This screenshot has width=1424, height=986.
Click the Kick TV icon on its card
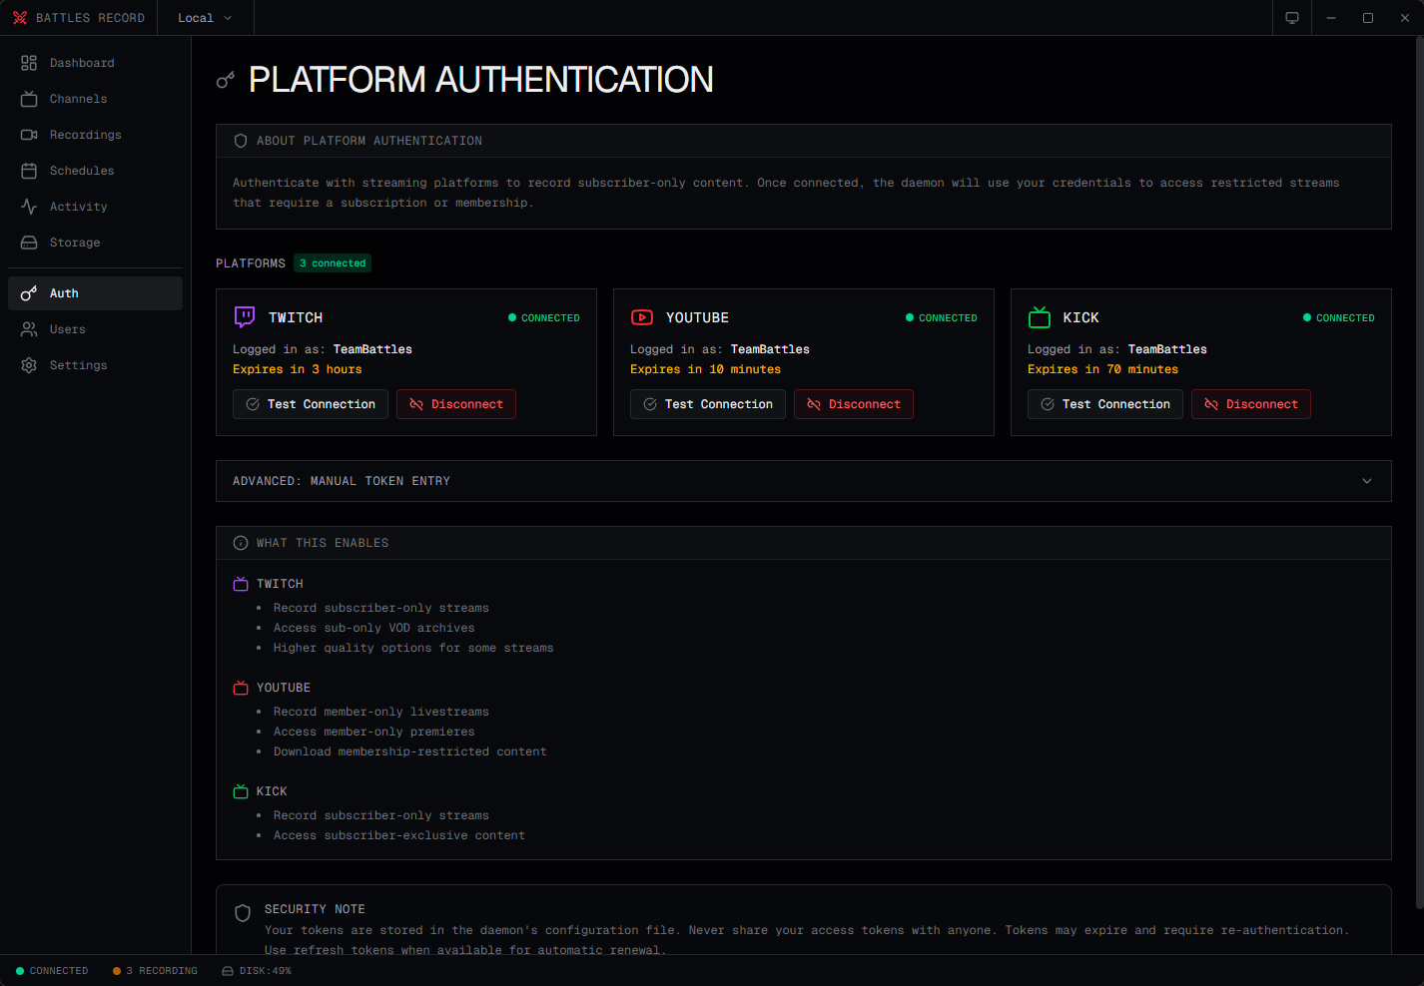[1039, 316]
